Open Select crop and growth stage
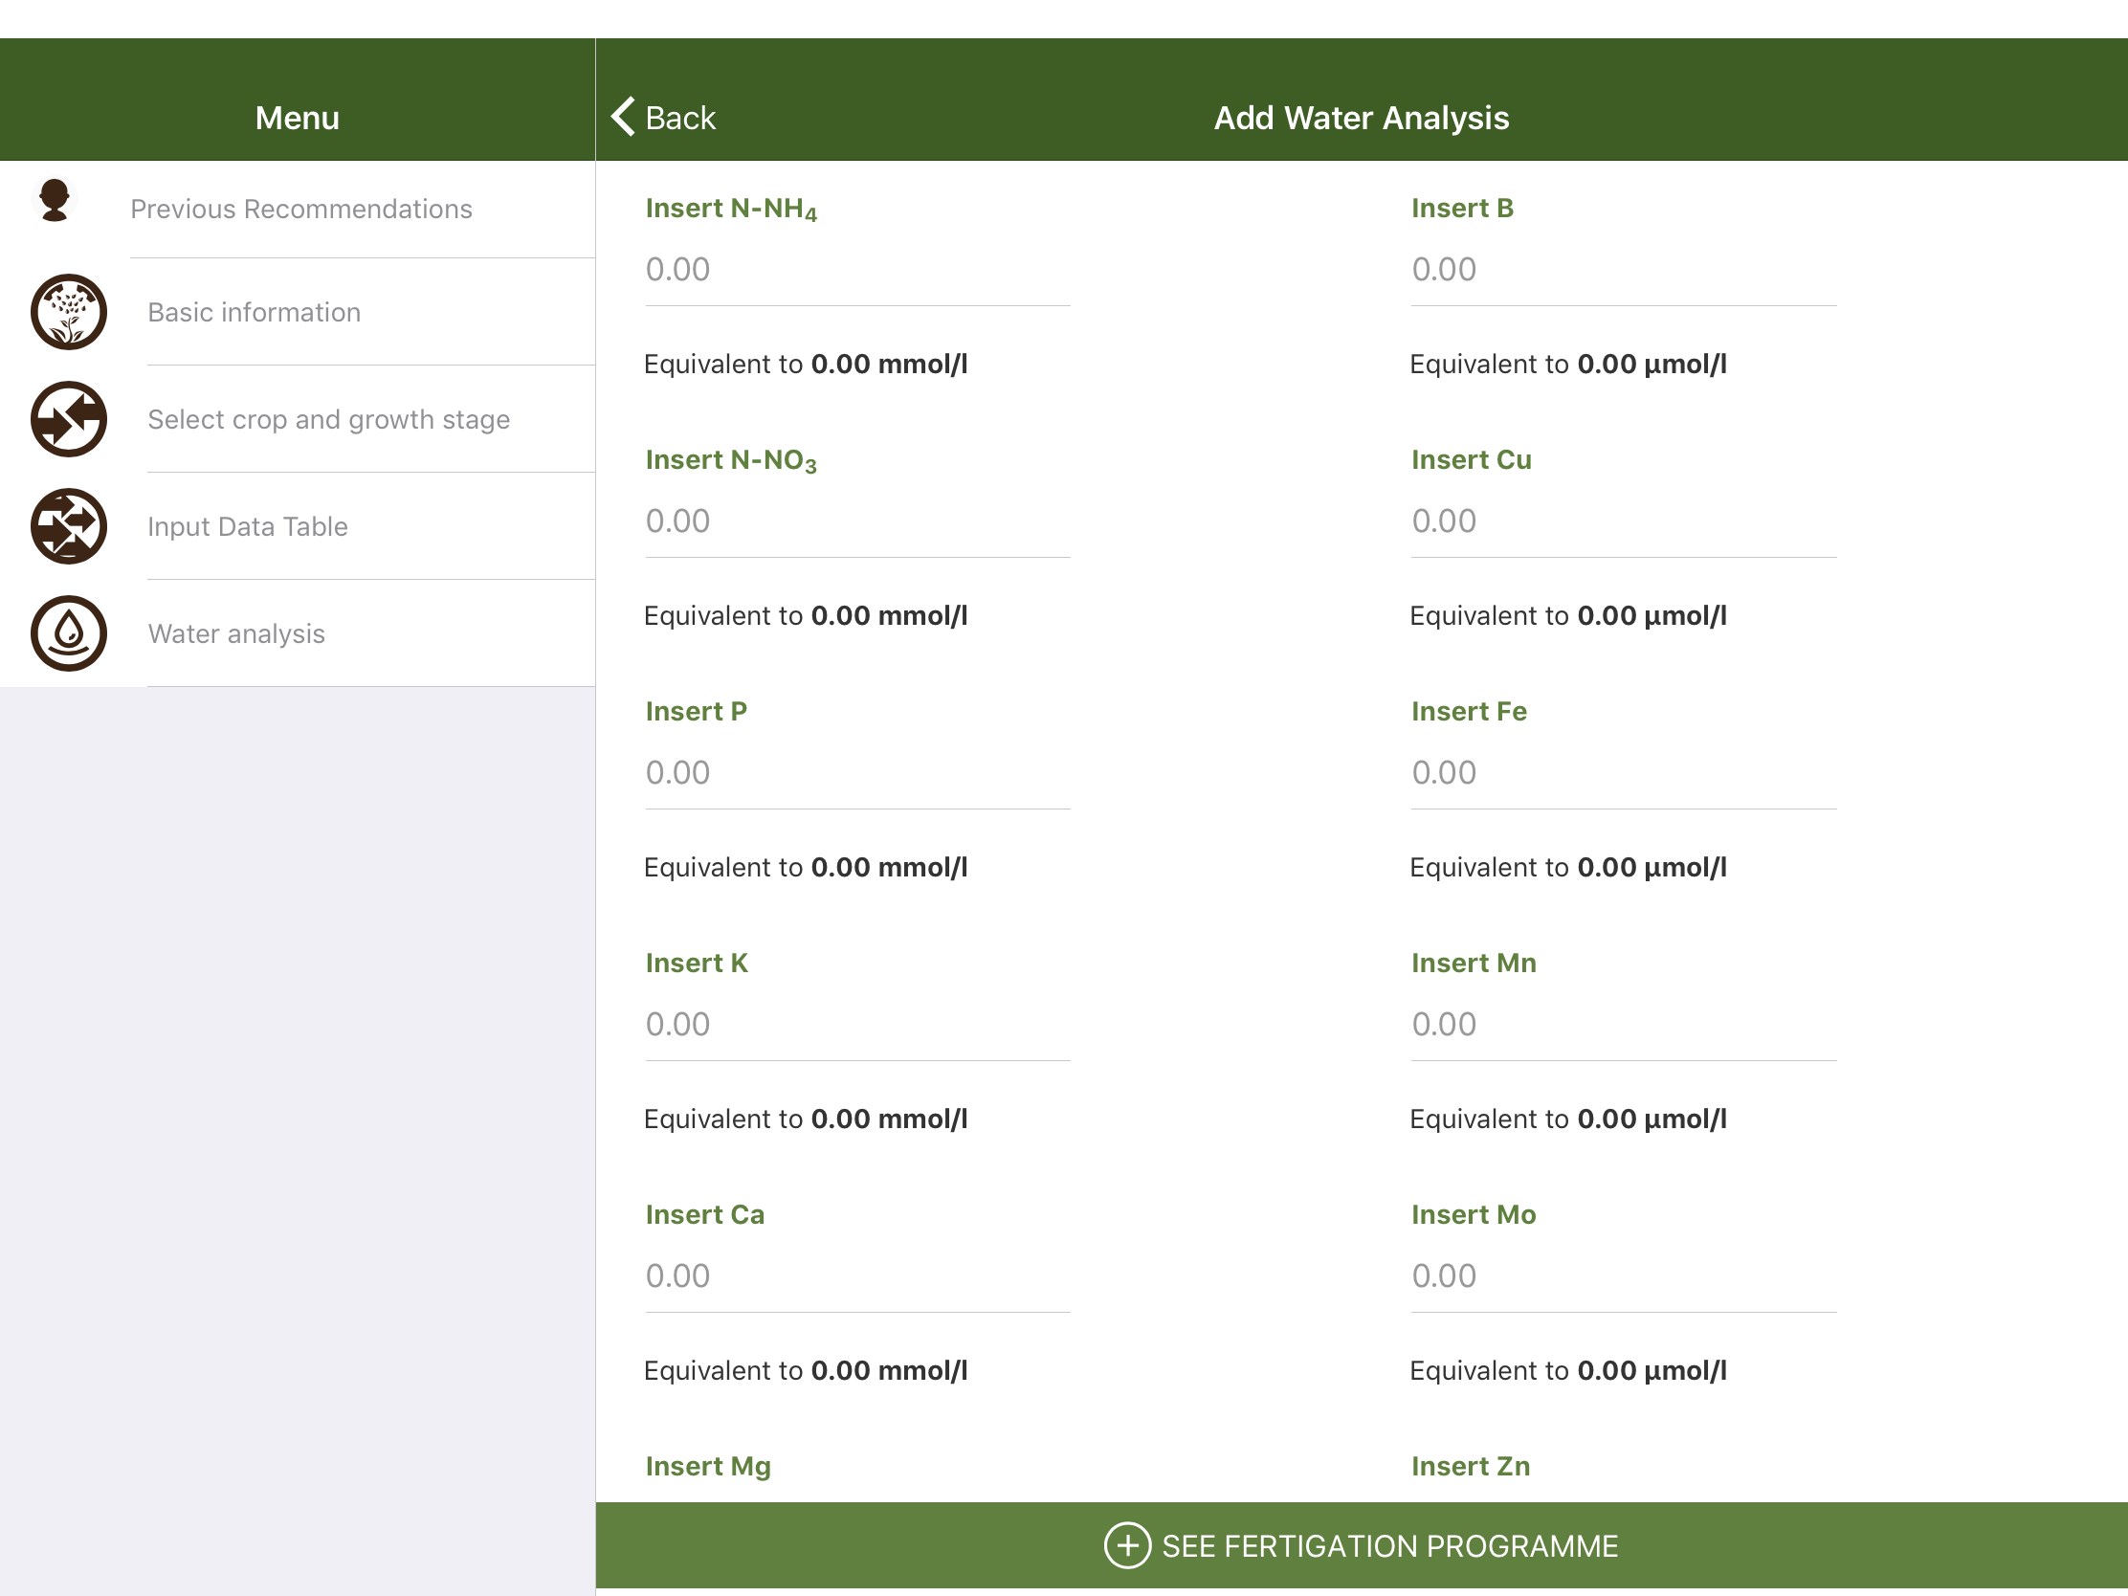Viewport: 2128px width, 1596px height. coord(328,419)
